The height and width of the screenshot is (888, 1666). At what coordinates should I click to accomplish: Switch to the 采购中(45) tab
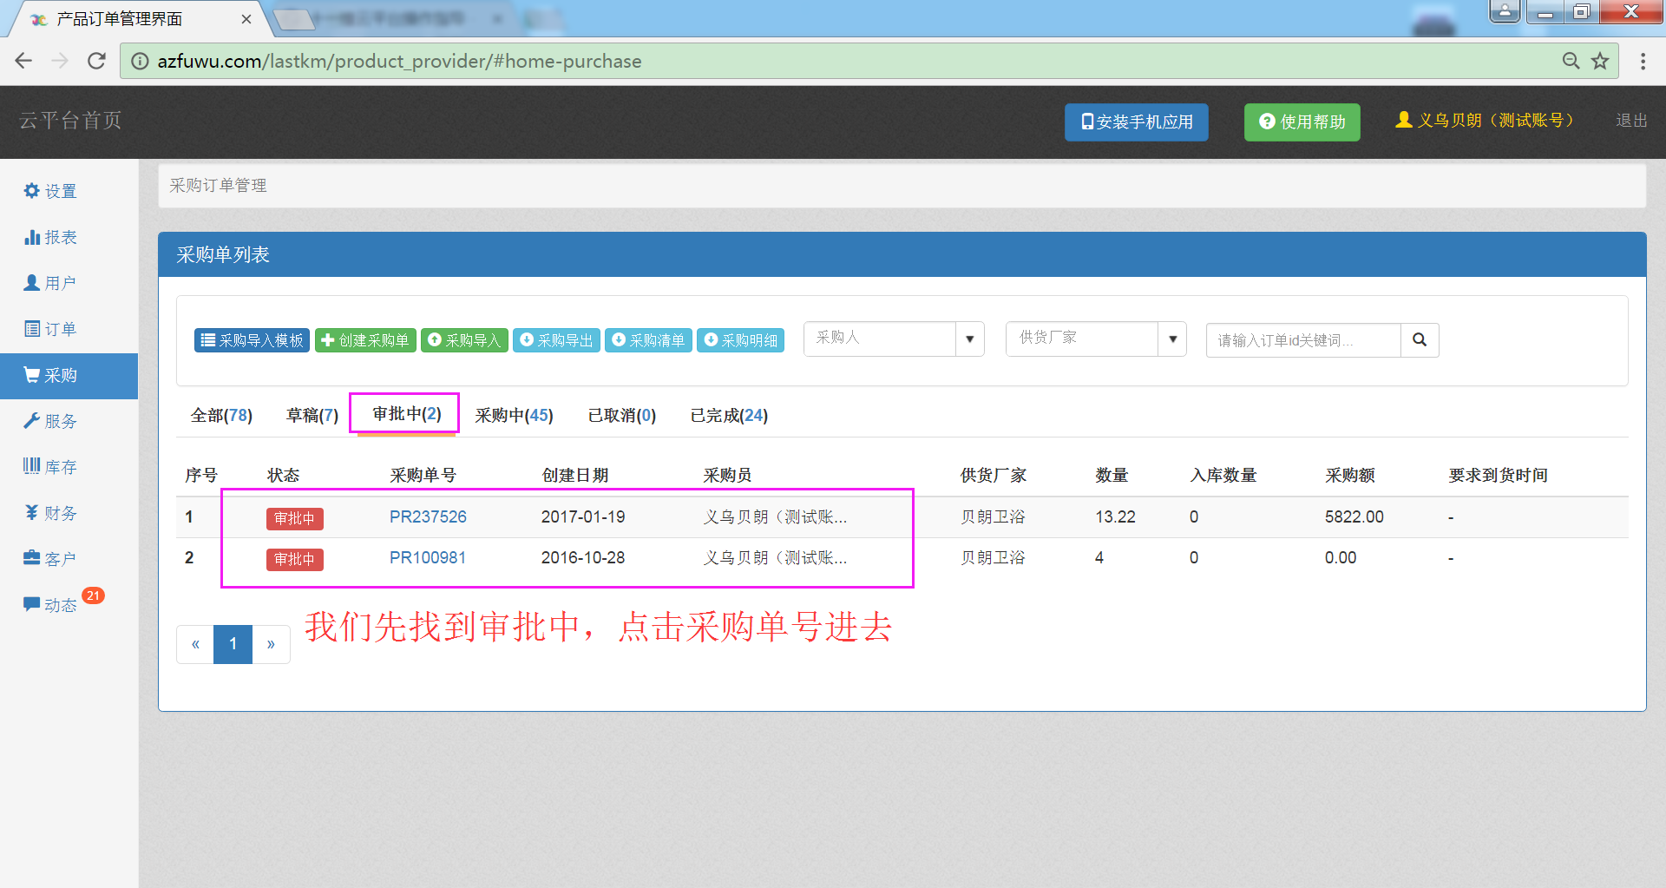(514, 415)
